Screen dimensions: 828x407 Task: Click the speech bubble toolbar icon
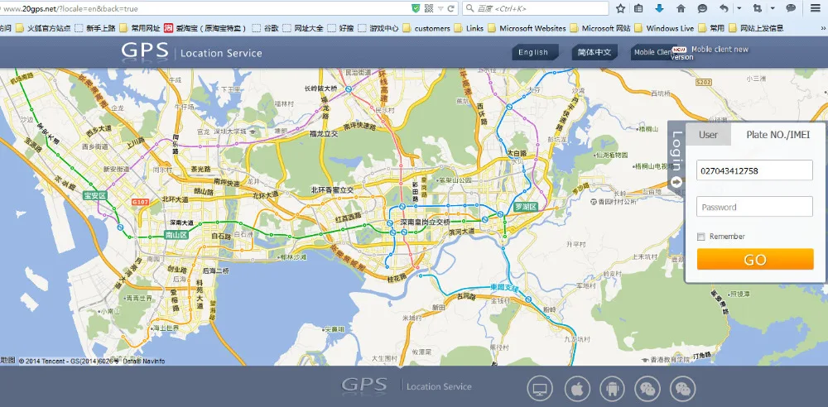(x=791, y=8)
